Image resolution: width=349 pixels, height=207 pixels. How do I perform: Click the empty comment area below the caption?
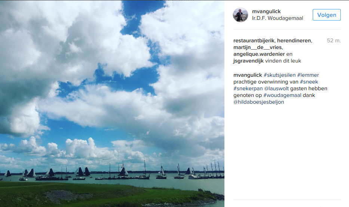click(287, 152)
